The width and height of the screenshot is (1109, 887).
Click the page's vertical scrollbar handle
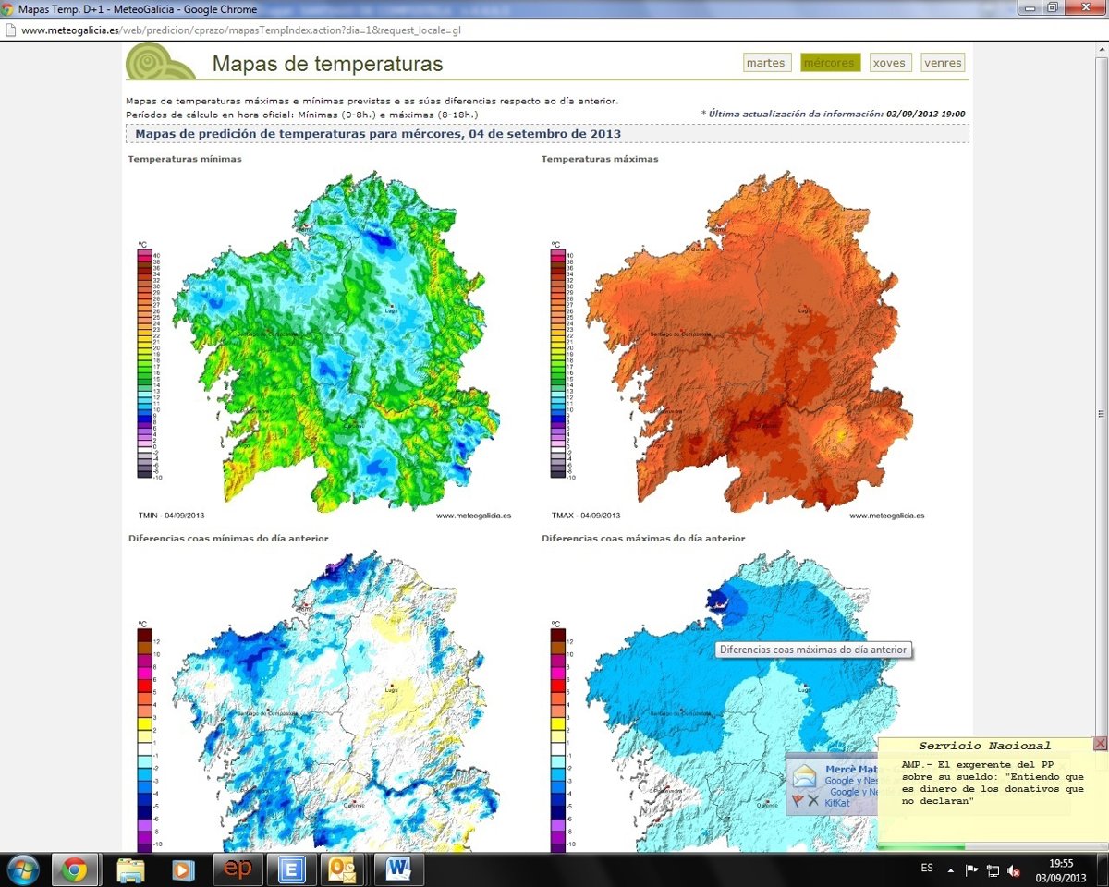pos(1101,413)
